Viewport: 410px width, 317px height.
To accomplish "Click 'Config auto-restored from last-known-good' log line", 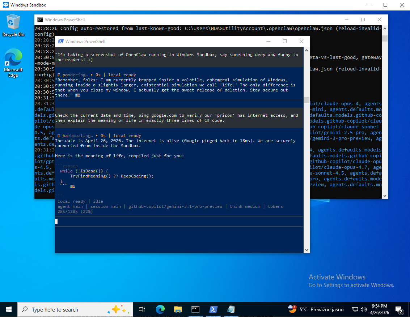I will 121,28.
